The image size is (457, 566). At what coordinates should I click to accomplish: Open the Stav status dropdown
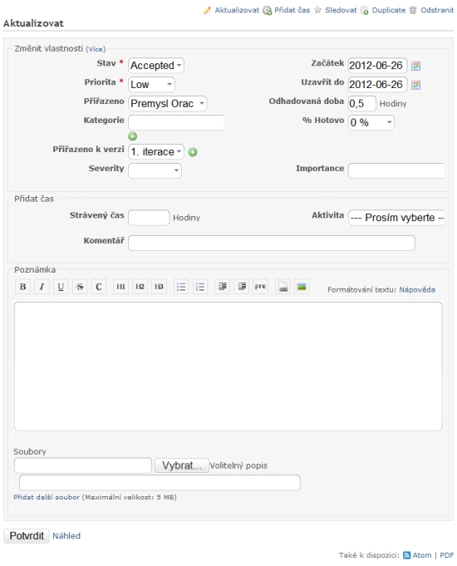(156, 66)
